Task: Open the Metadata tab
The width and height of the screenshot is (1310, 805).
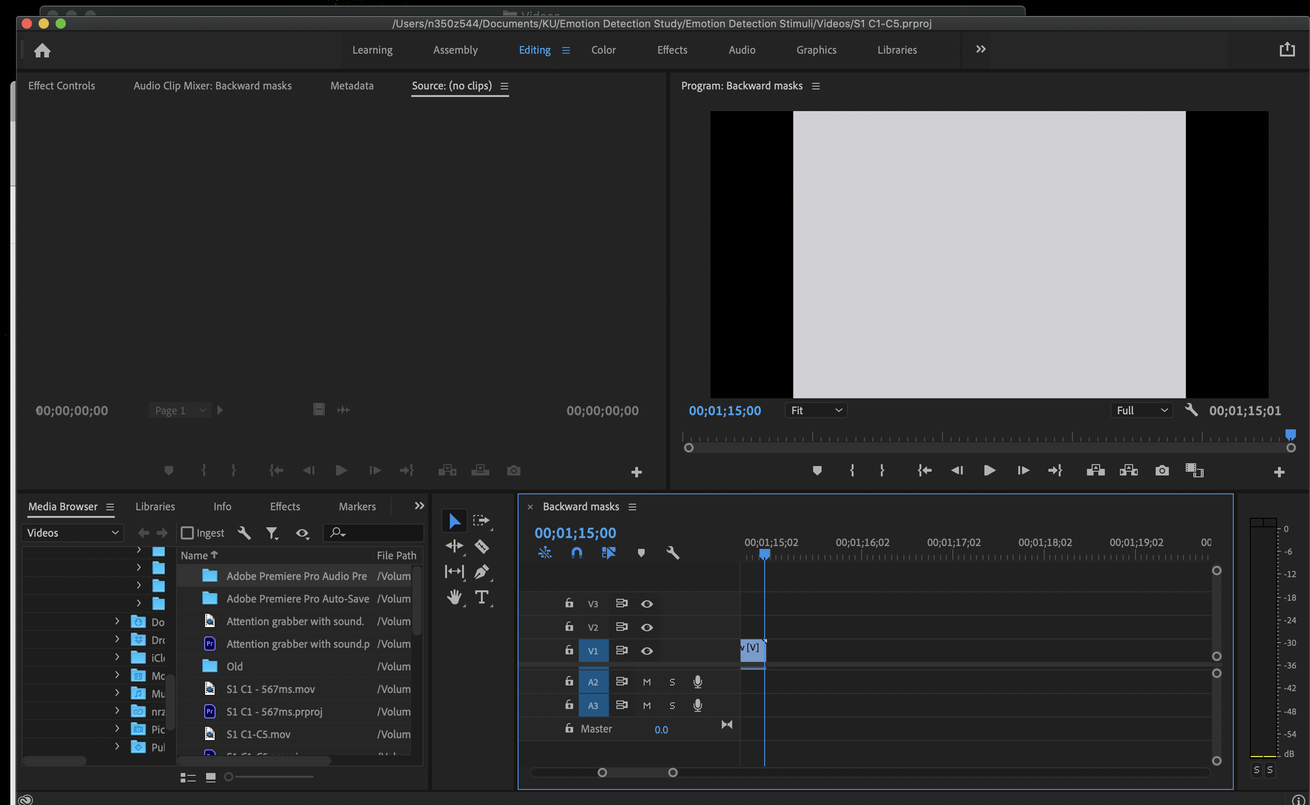Action: tap(351, 86)
